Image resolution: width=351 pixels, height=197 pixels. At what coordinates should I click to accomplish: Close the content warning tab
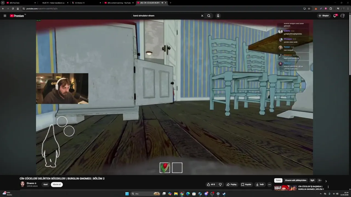point(133,3)
